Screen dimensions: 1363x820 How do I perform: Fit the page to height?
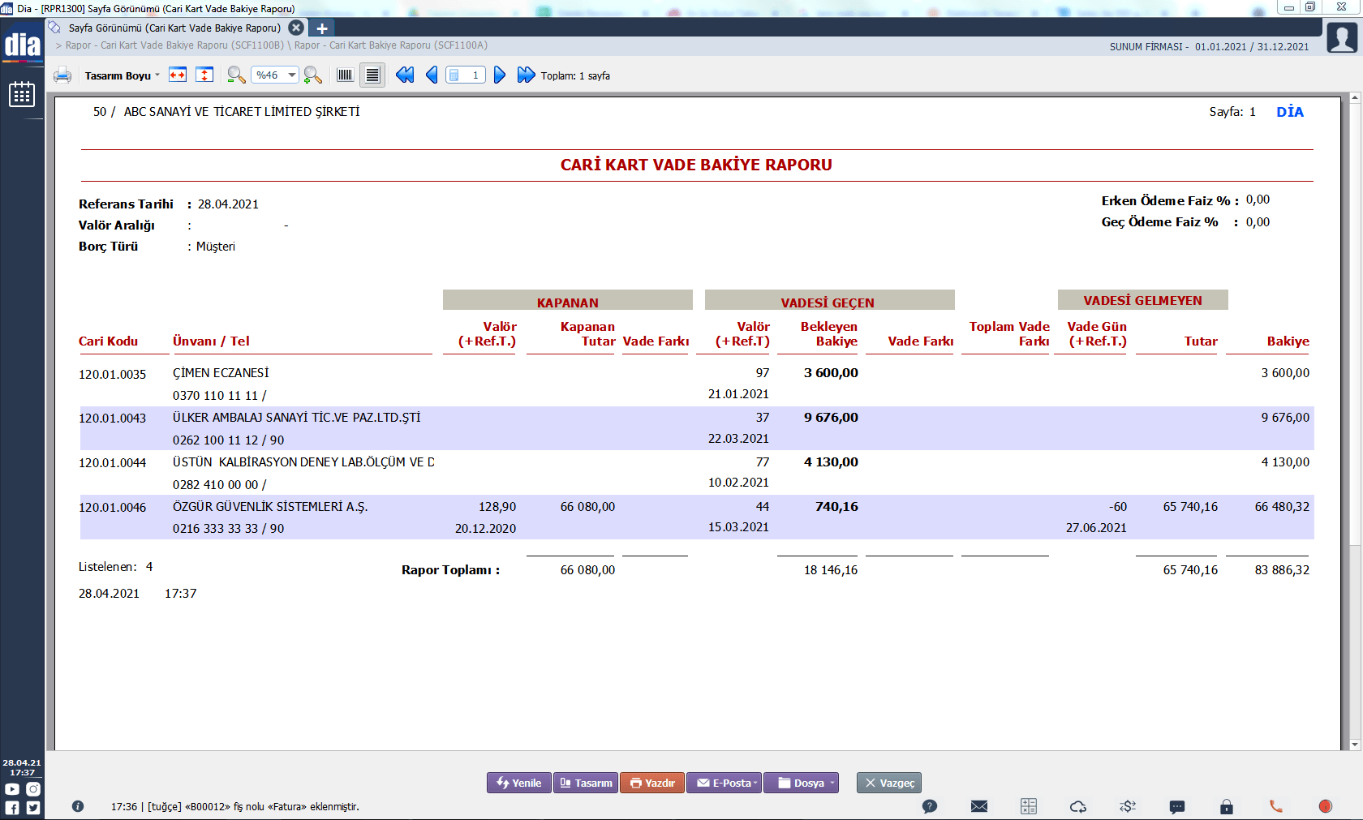205,75
